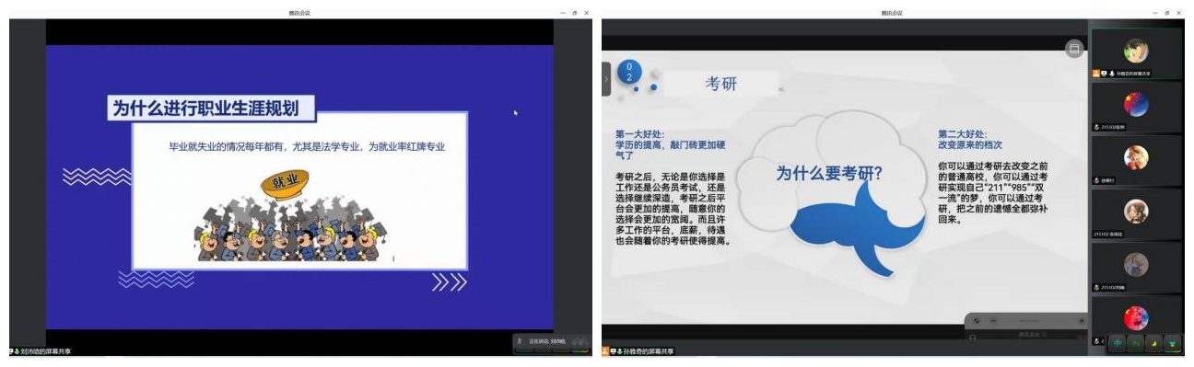Select the top presenter's video thumbnail
Screen dimensions: 1194x367
pyautogui.click(x=1136, y=52)
